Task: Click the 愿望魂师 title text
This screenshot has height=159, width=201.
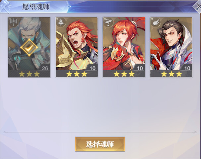Action: click(36, 7)
